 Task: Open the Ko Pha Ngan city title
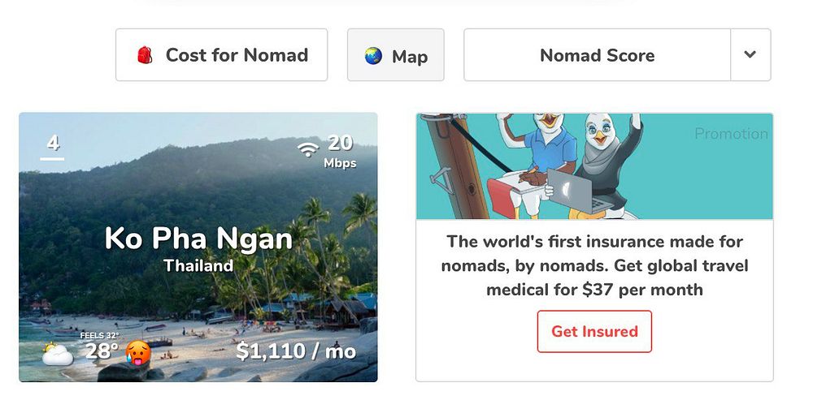click(198, 239)
